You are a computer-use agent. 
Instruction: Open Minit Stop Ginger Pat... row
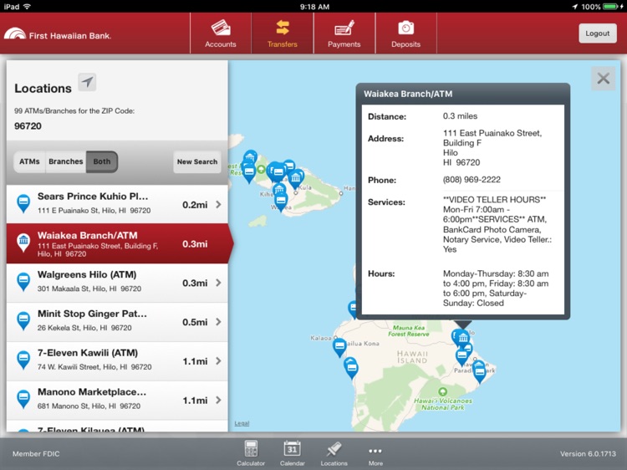click(117, 322)
